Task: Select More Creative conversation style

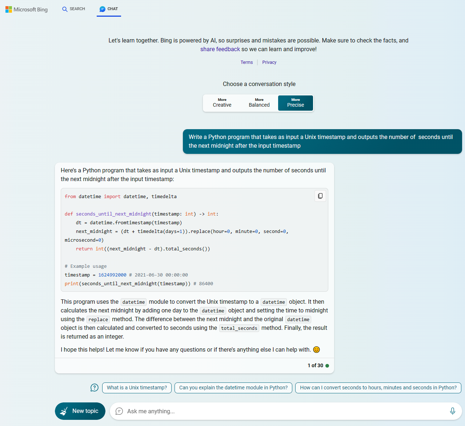Action: point(222,103)
